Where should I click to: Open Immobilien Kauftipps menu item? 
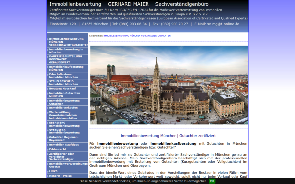tap(67, 145)
